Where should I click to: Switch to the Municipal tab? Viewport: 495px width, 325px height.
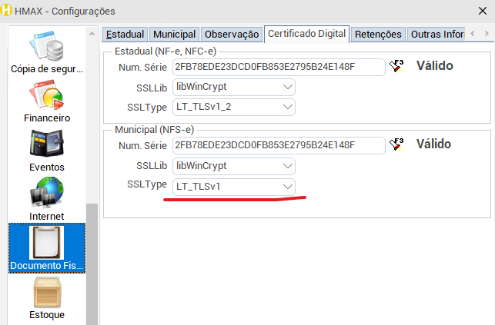174,35
